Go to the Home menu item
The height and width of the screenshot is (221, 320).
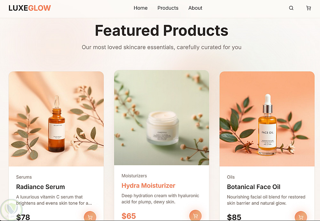[140, 8]
